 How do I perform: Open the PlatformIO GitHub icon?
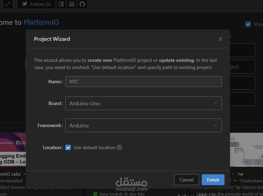click(x=82, y=4)
